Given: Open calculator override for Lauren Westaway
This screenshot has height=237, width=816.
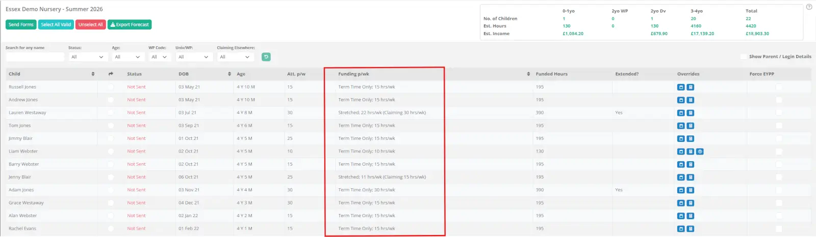Looking at the screenshot, I should click(690, 113).
